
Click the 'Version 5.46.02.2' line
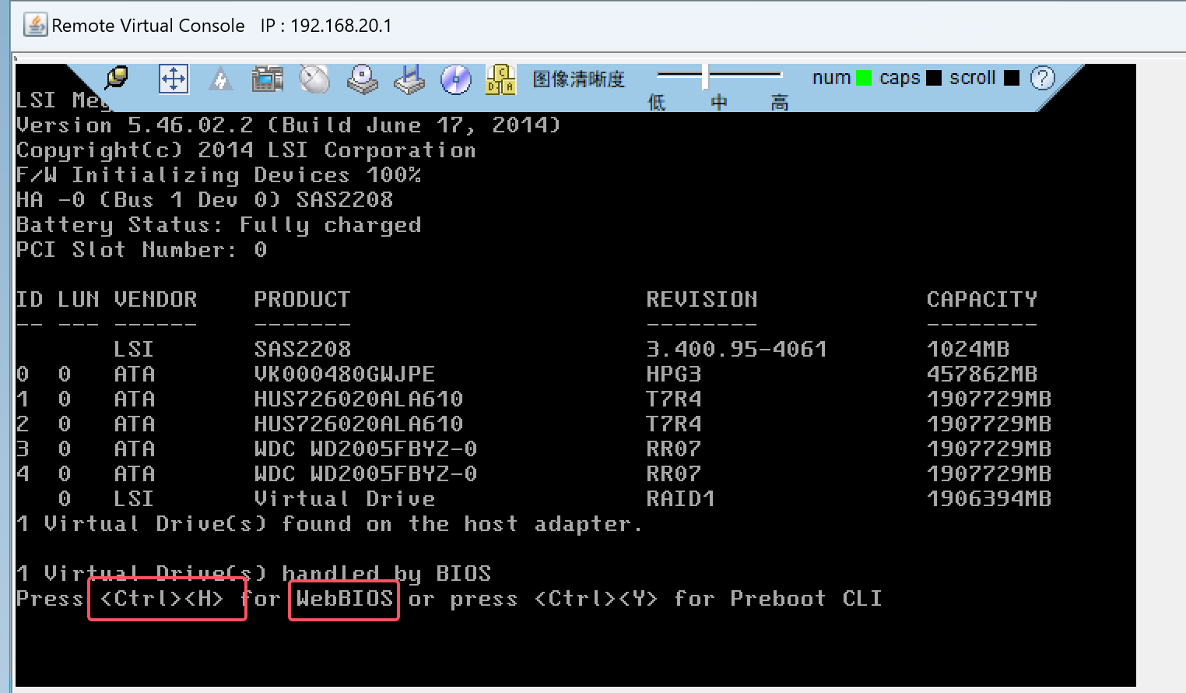click(288, 125)
